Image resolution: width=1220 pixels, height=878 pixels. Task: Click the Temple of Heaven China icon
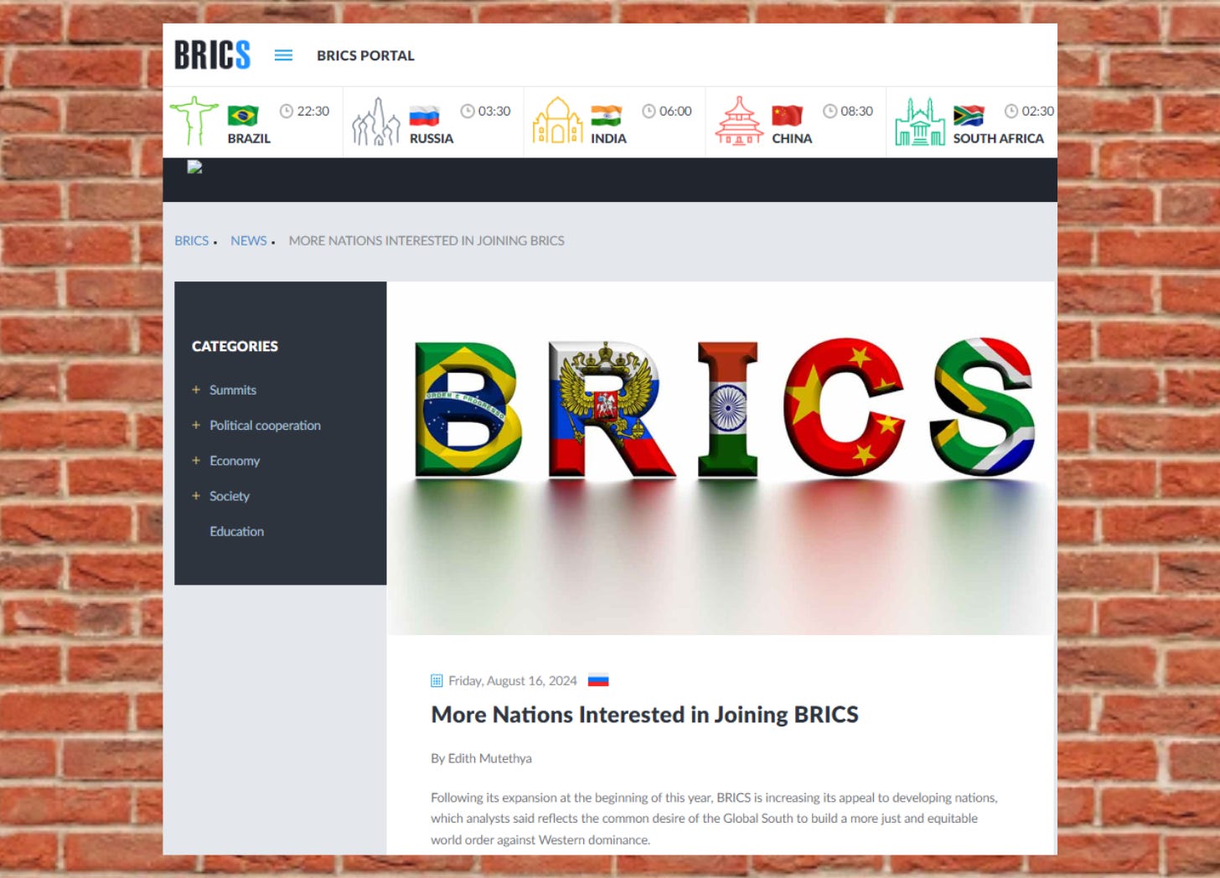pyautogui.click(x=739, y=121)
